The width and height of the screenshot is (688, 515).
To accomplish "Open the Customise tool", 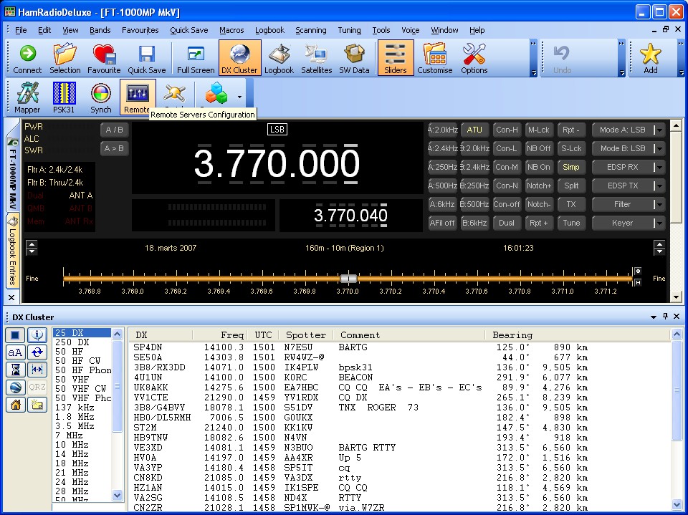I will [x=435, y=58].
